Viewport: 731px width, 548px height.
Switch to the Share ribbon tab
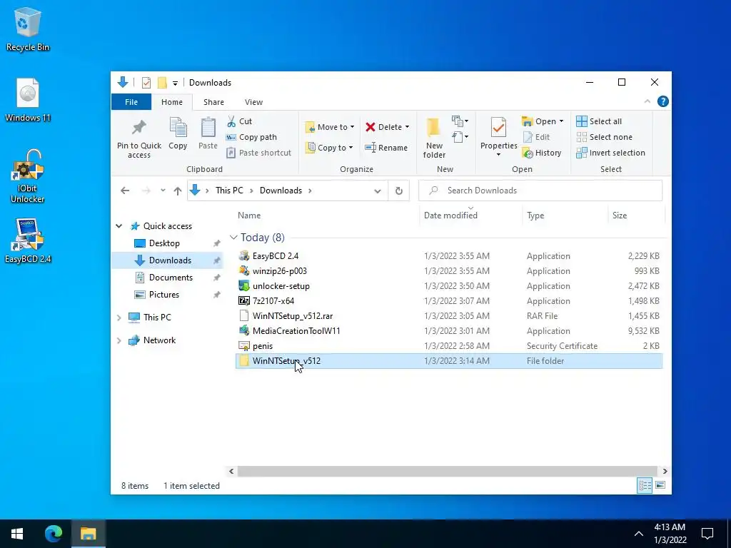(213, 102)
